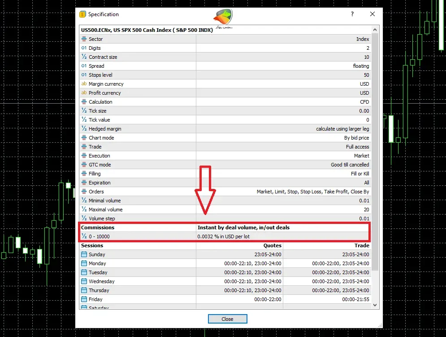This screenshot has width=446, height=337.
Task: Click the Margin currency row icon
Action: pyautogui.click(x=84, y=84)
